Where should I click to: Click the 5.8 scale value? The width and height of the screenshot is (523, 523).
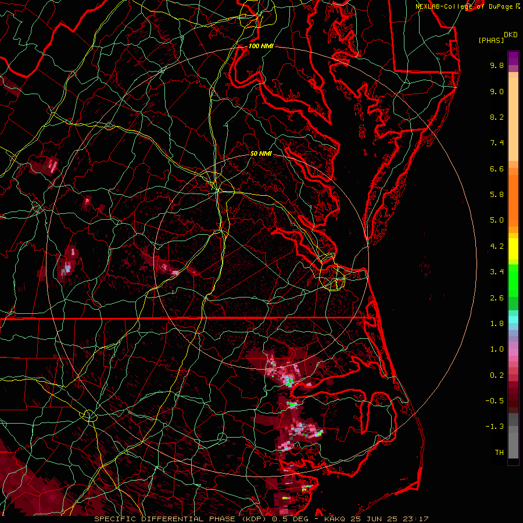[497, 195]
